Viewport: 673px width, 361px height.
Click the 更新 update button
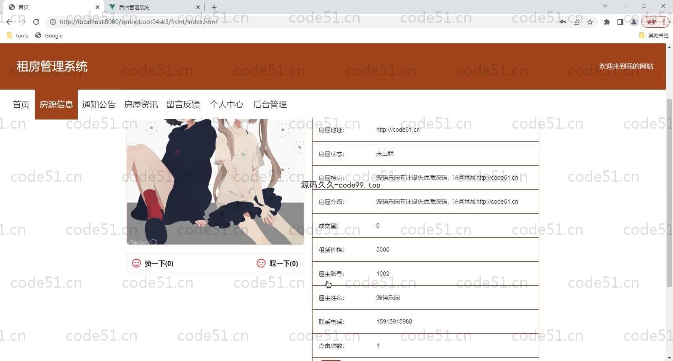click(652, 22)
